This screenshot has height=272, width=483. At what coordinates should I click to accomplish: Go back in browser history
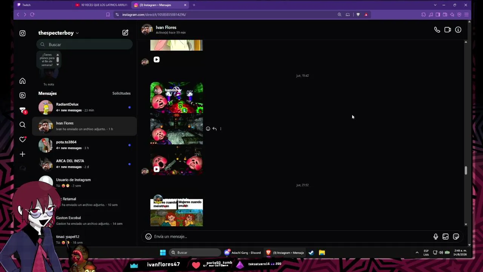[18, 14]
